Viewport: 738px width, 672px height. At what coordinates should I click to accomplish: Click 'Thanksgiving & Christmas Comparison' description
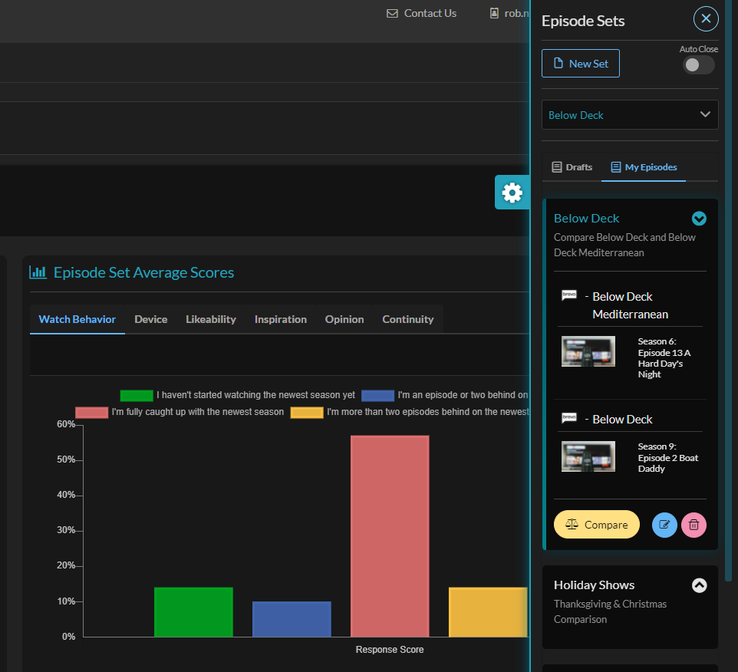tap(610, 611)
